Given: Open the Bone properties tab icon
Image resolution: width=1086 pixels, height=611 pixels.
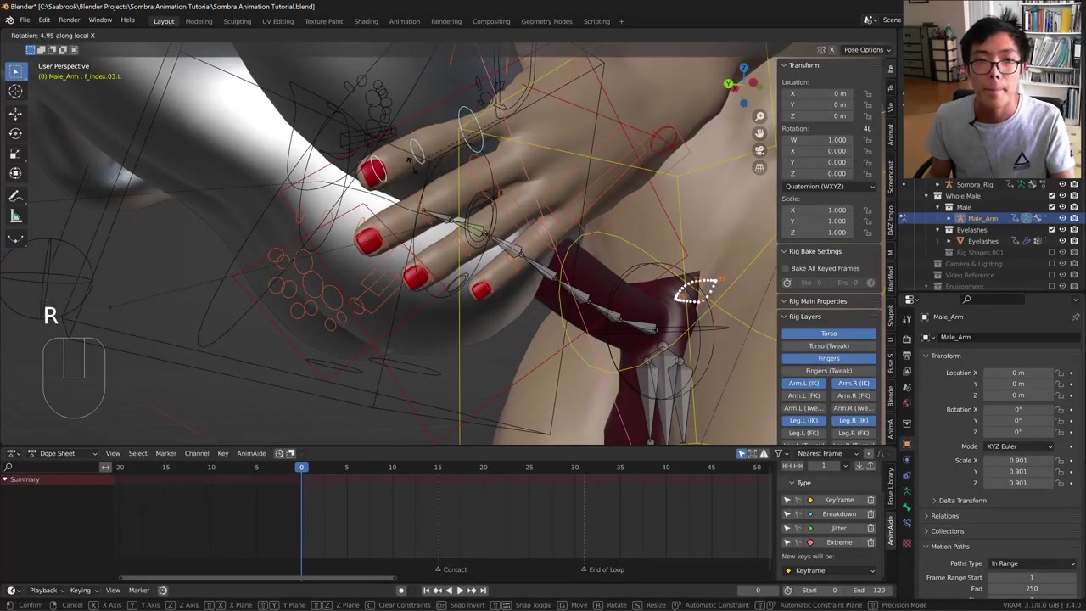Looking at the screenshot, I should click(907, 507).
